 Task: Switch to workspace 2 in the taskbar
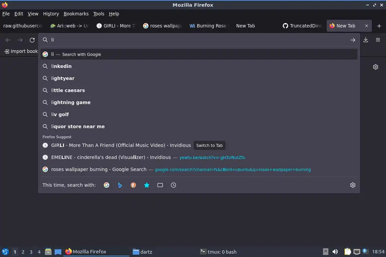pos(23,252)
